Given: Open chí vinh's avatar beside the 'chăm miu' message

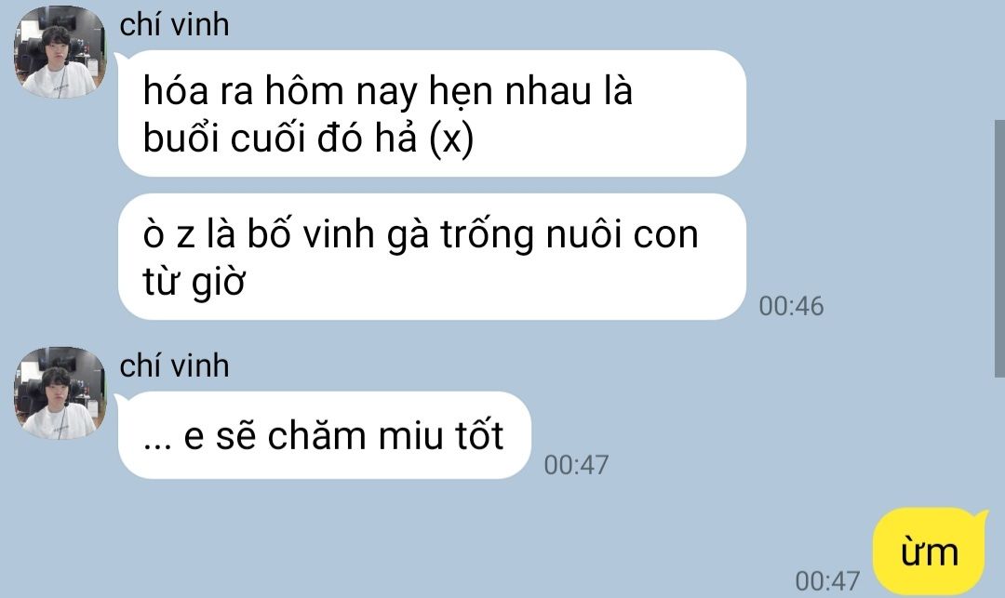Looking at the screenshot, I should coord(60,393).
